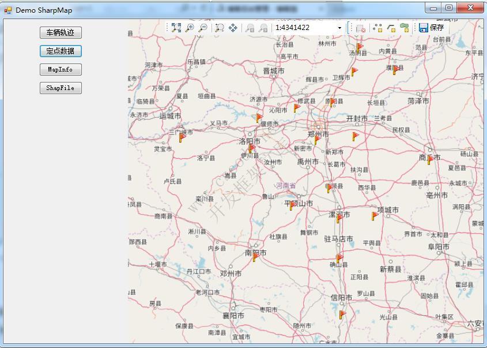The image size is (487, 348).
Task: Click the 车辆轨迹 button
Action: point(60,32)
